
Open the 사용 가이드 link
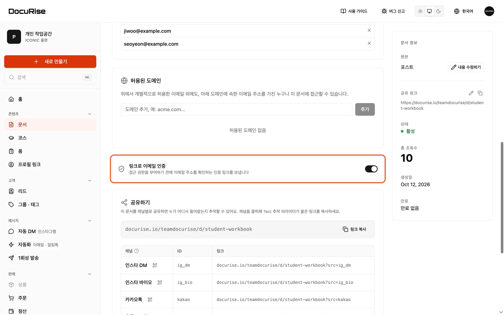coord(354,11)
